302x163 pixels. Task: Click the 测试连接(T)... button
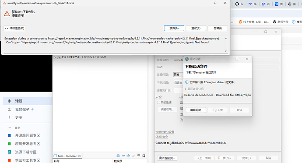click(167, 158)
